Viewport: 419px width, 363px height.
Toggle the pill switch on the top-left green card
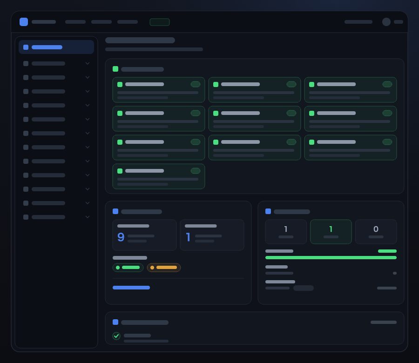pyautogui.click(x=196, y=84)
